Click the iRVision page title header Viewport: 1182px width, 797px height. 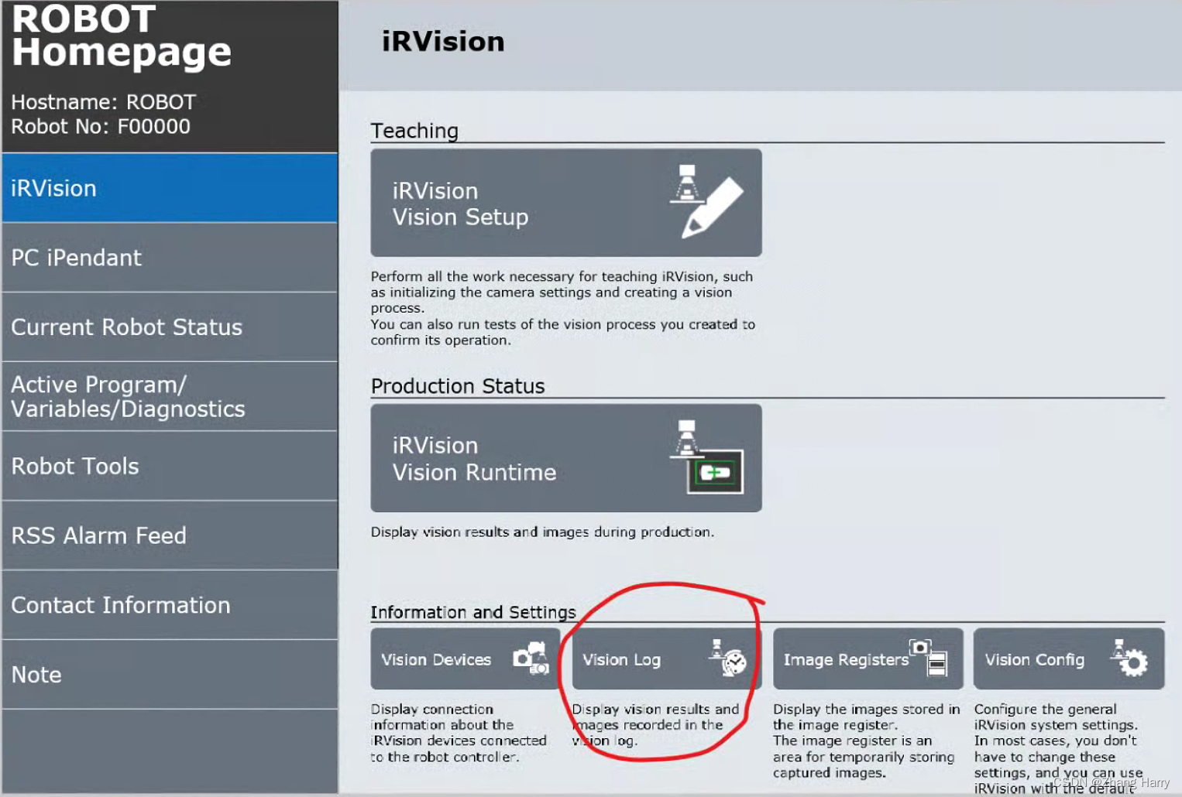[443, 41]
